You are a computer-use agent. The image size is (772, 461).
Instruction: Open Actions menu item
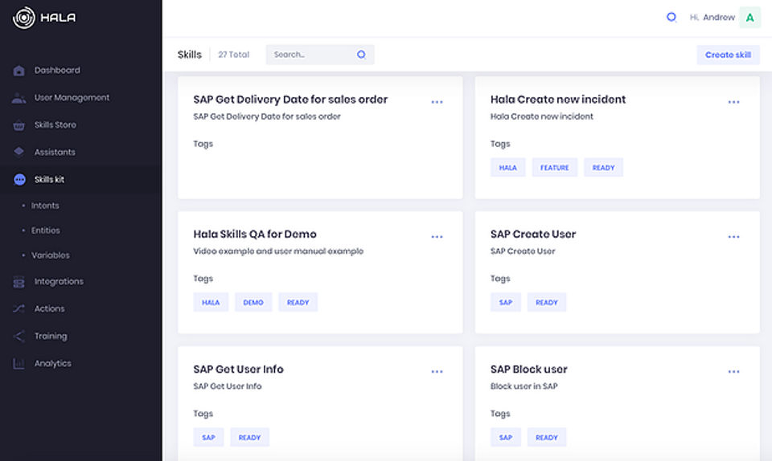pos(49,308)
